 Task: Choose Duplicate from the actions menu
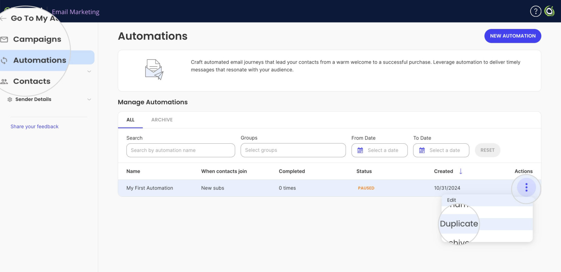pyautogui.click(x=459, y=224)
